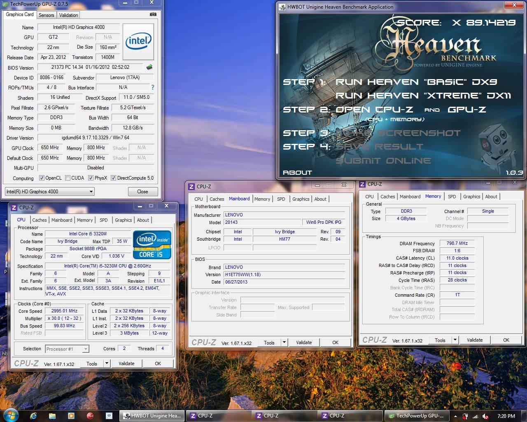
Task: Open Graphics tab in CPU-Z Memory window
Action: [471, 197]
